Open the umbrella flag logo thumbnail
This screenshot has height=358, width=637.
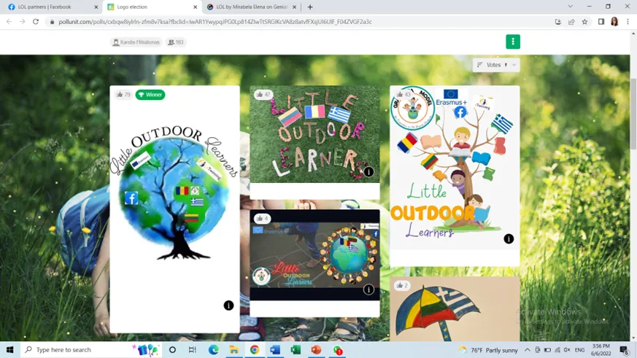[x=454, y=310]
